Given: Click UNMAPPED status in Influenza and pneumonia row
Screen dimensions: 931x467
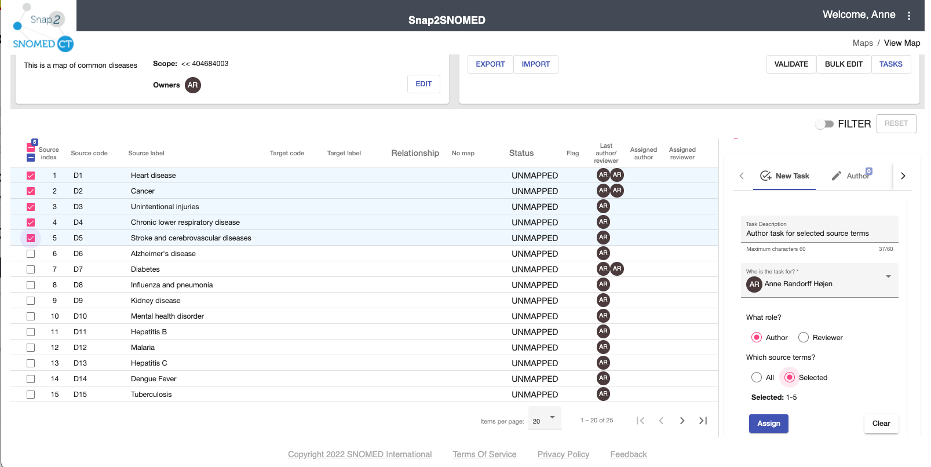Looking at the screenshot, I should (535, 285).
